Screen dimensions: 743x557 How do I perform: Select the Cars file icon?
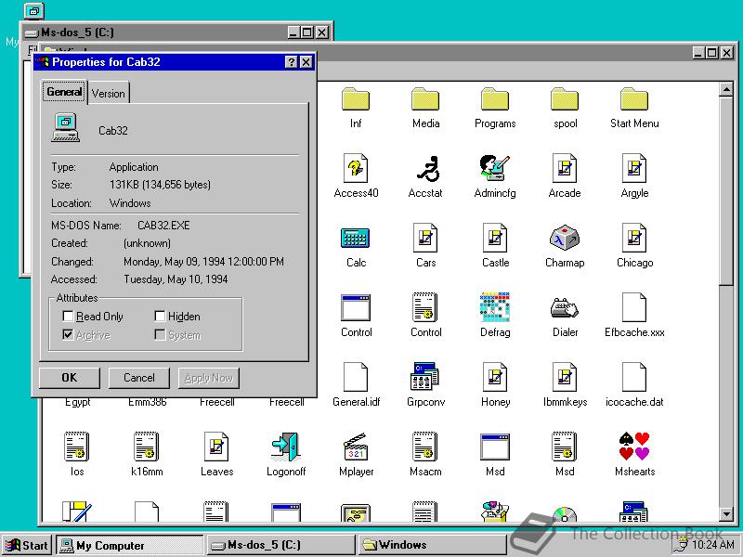[x=425, y=239]
